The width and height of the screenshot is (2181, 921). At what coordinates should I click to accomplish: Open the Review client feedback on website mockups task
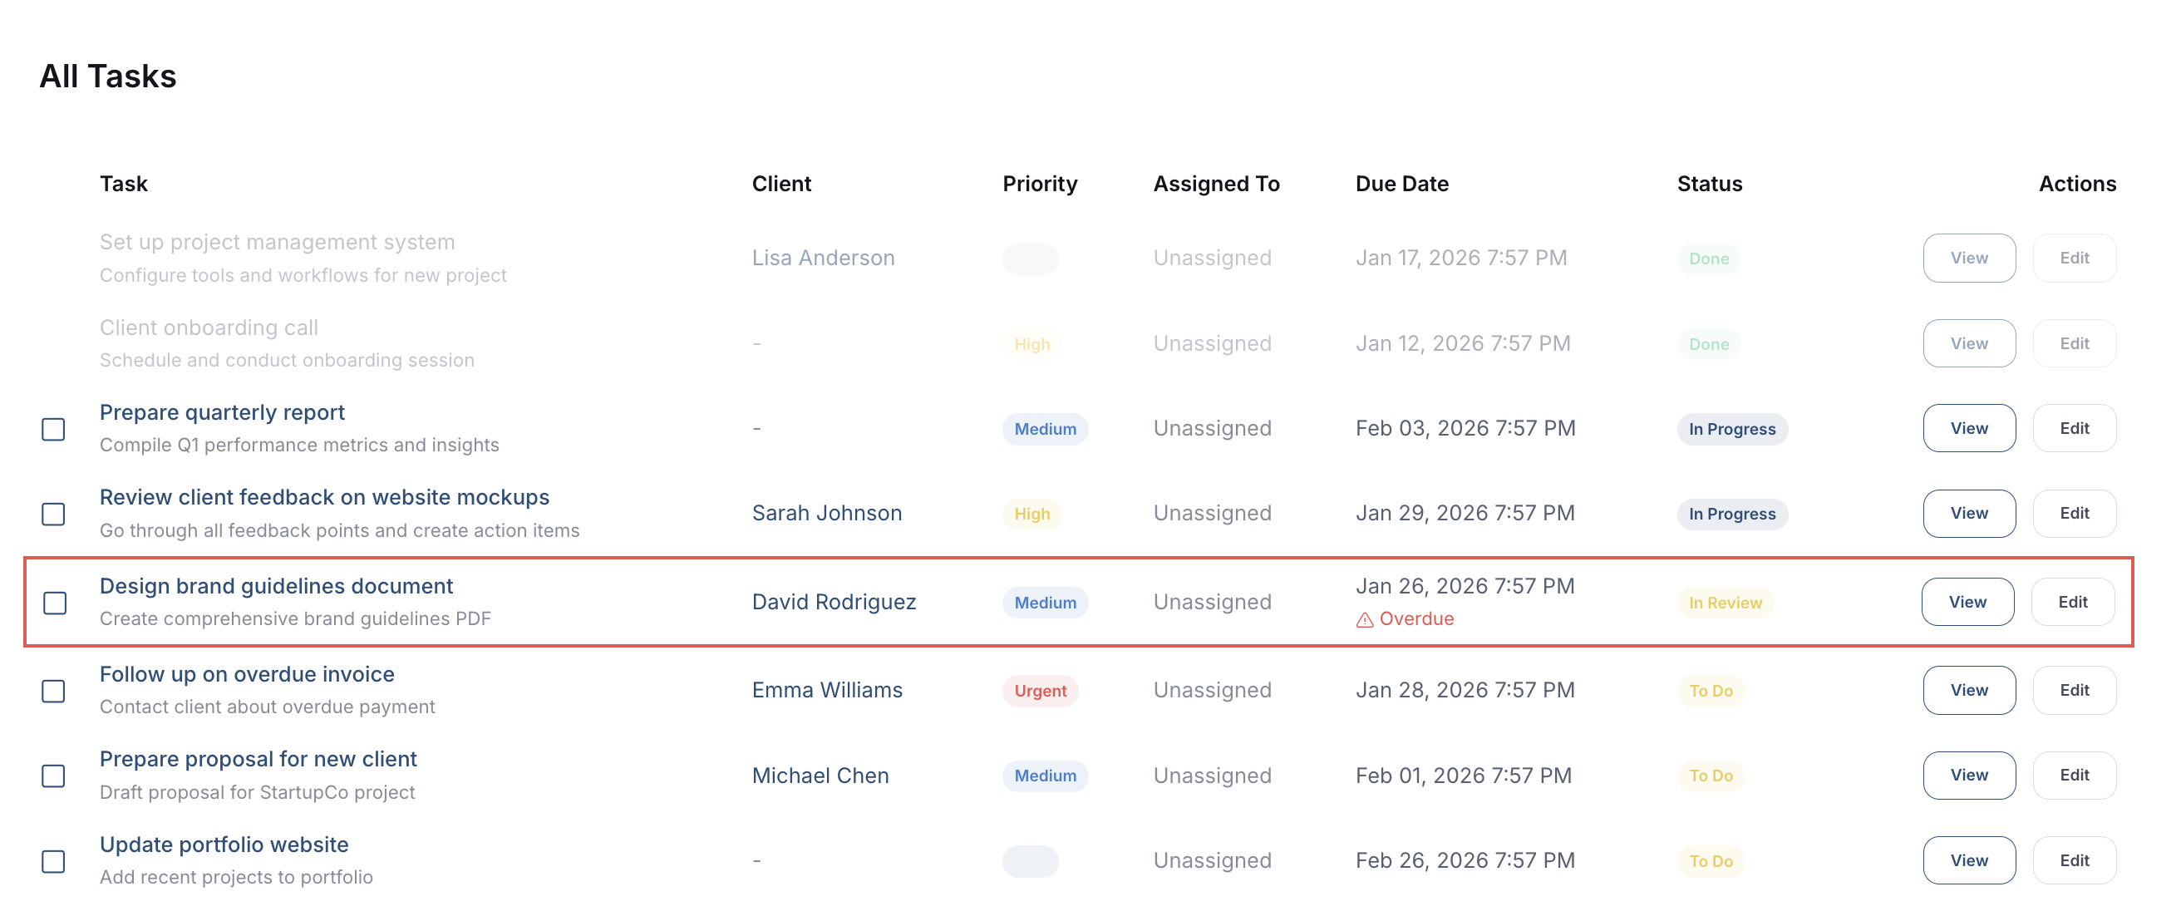pyautogui.click(x=324, y=497)
